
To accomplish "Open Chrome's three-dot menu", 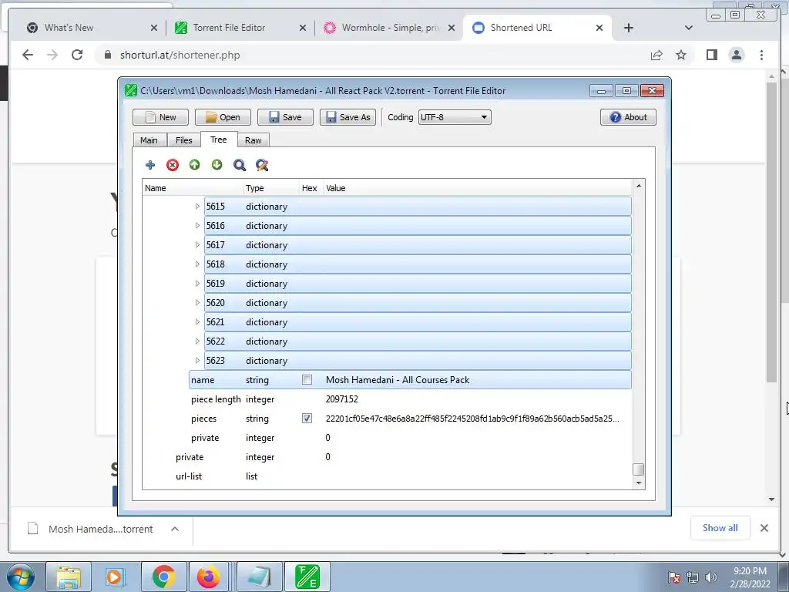I will 761,55.
